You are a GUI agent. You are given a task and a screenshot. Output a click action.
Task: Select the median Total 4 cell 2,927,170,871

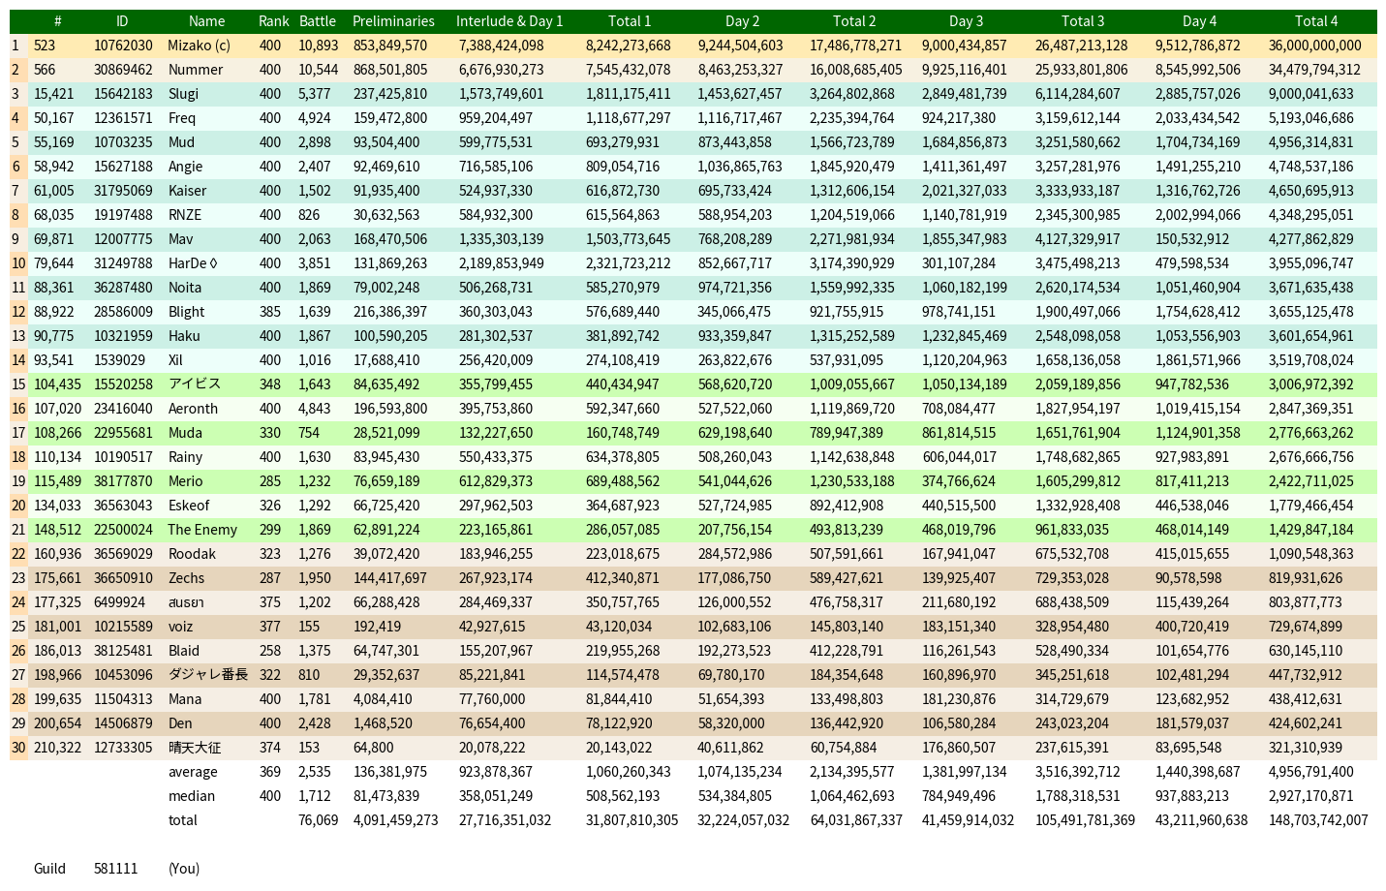point(1311,796)
